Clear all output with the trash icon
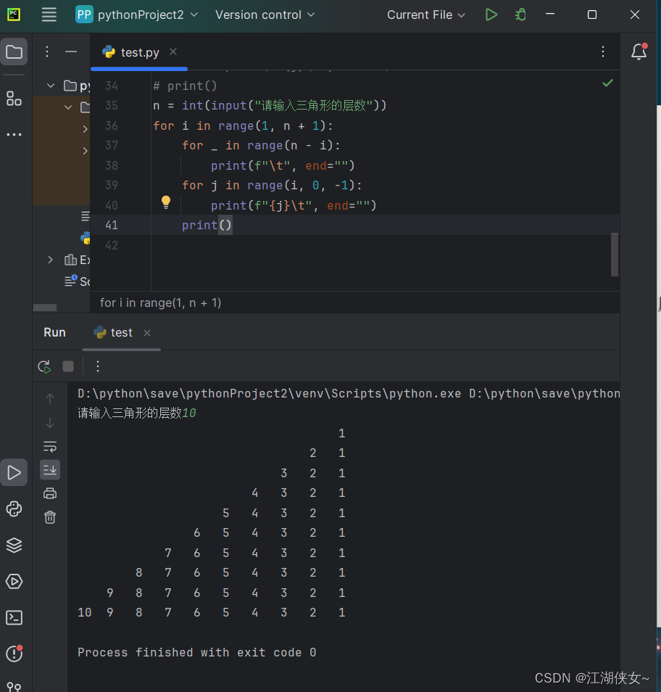 [49, 517]
